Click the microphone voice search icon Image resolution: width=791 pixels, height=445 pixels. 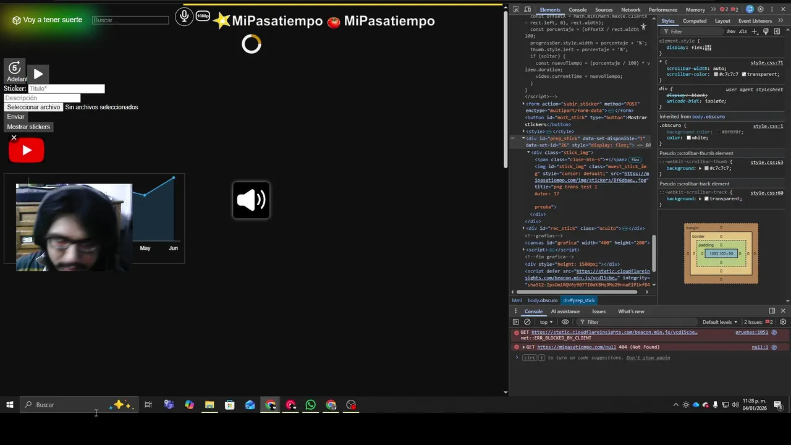pyautogui.click(x=184, y=16)
